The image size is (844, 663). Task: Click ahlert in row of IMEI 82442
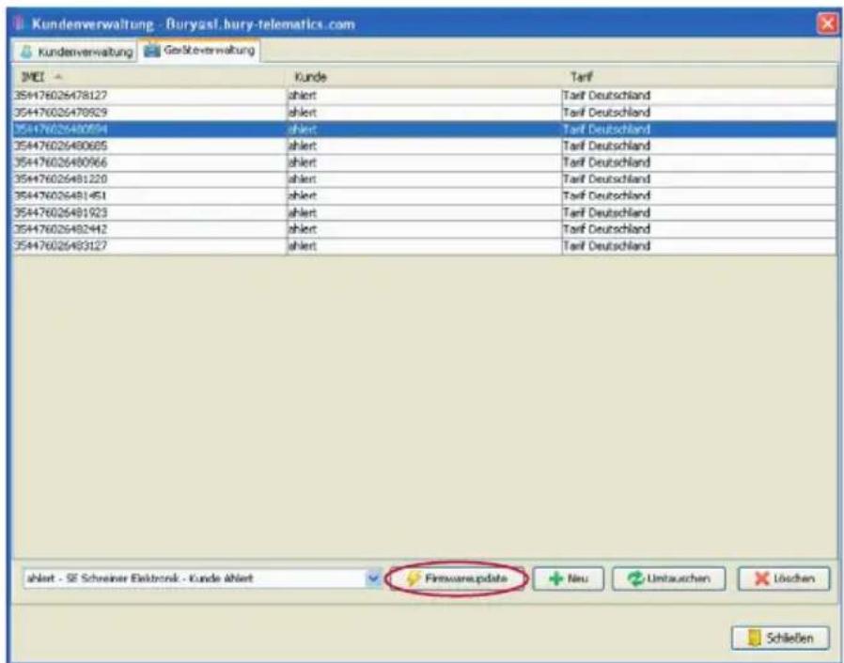(x=303, y=229)
